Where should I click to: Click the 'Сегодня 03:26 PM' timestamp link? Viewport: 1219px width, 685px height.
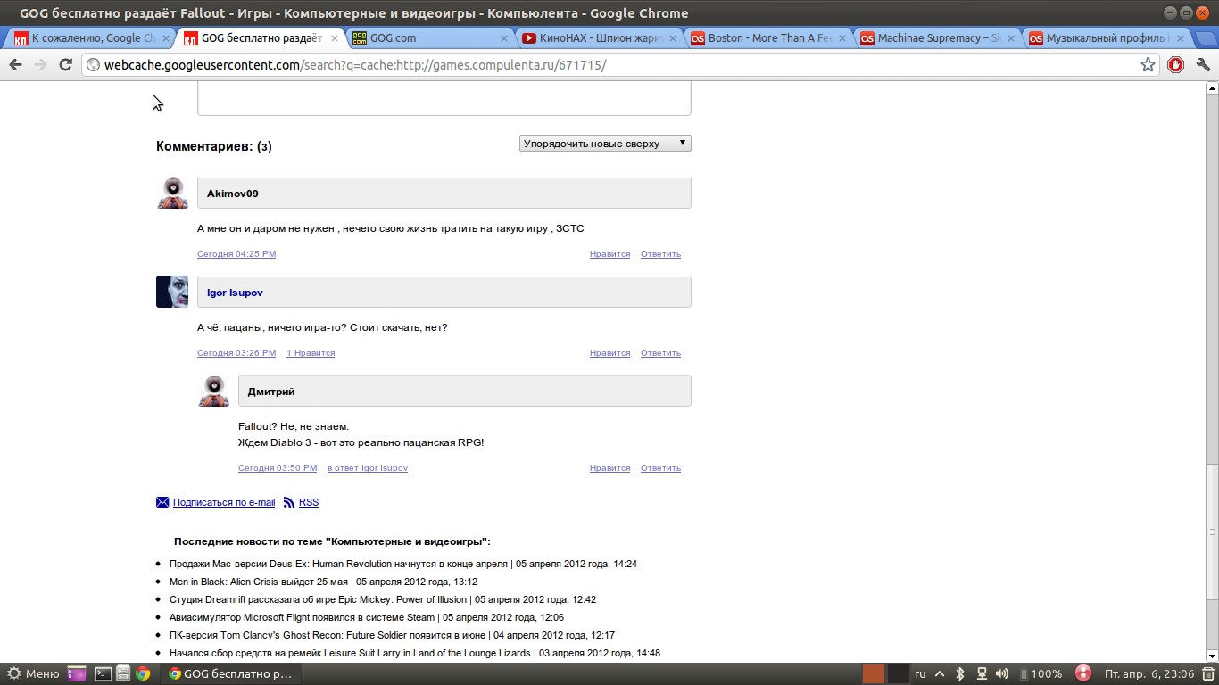pos(236,353)
